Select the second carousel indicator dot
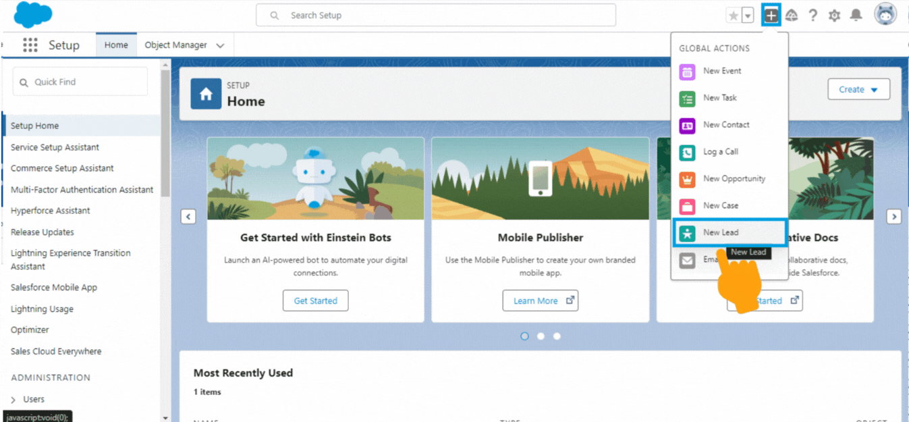This screenshot has width=909, height=422. (541, 336)
